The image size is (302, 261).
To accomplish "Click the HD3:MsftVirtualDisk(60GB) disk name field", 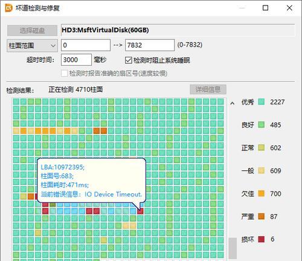I will point(178,30).
